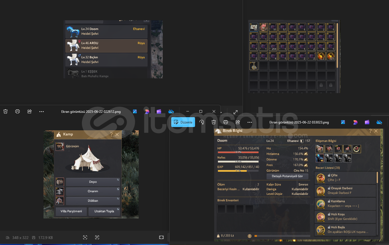Screen dimensions: 389x245
Task: Click the visual search icon in status bar
Action: (x=85, y=237)
